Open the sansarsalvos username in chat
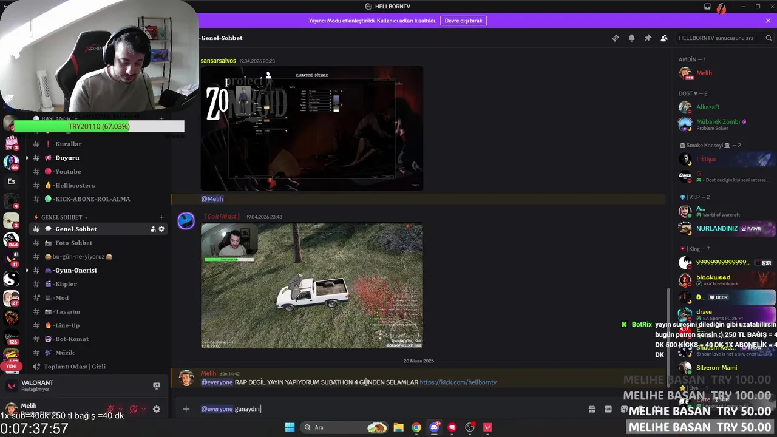This screenshot has width=777, height=437. coord(219,61)
